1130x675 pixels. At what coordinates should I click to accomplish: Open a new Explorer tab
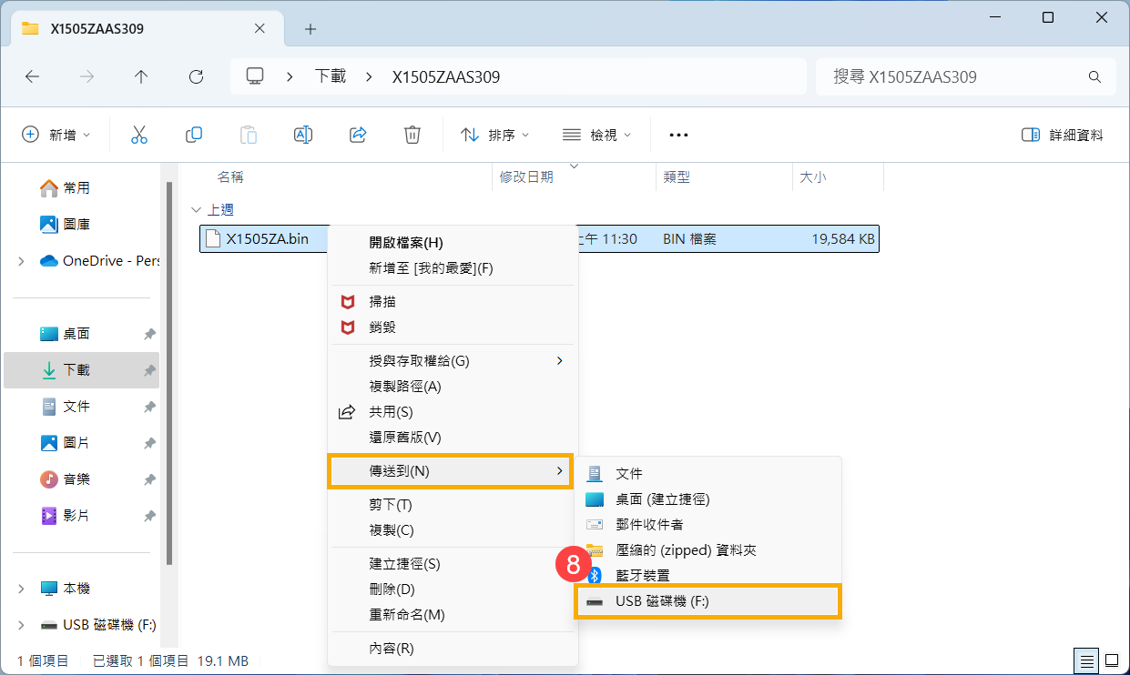(310, 29)
